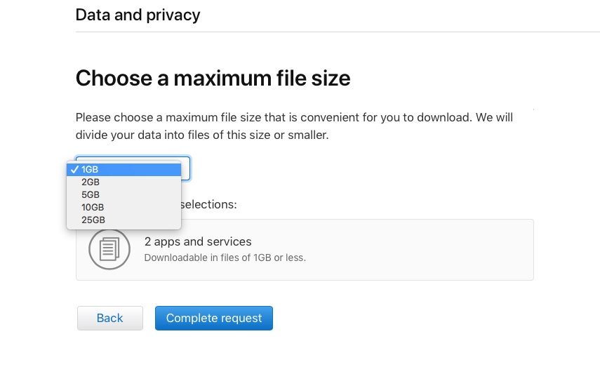
Task: Choose 2GB from the size list
Action: (91, 182)
